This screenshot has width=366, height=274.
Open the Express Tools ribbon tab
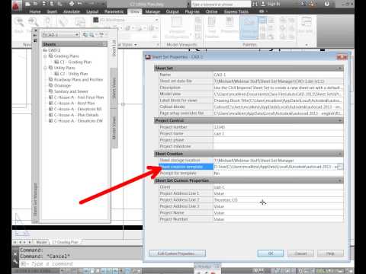pos(236,11)
